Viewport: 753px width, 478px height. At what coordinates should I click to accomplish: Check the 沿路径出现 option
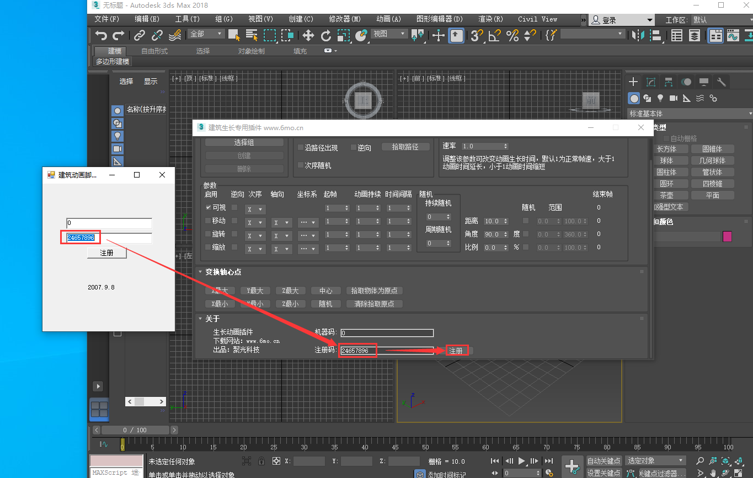click(x=301, y=148)
